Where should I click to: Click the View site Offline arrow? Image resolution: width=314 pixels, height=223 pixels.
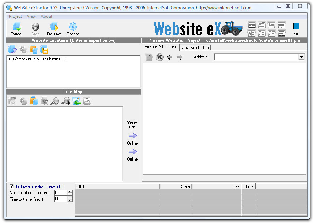(x=132, y=152)
